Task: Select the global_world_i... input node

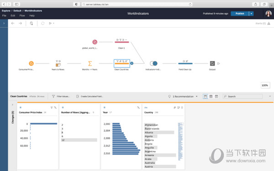Action: tap(95, 42)
